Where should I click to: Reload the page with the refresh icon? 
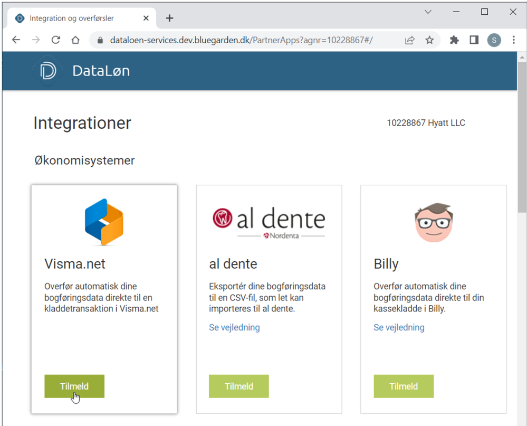click(56, 40)
